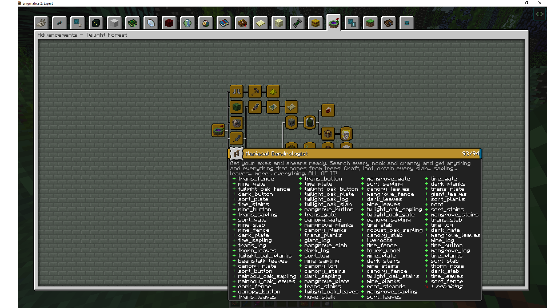
Task: Select the blue stacked books tab
Action: (x=224, y=23)
